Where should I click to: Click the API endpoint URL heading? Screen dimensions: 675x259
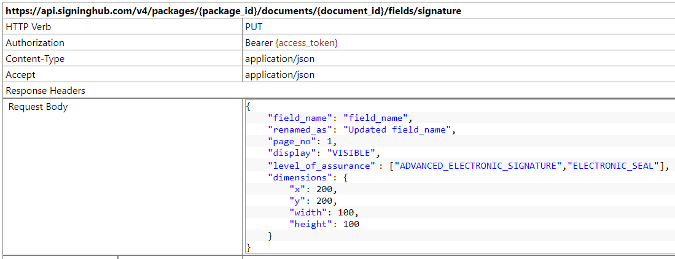[233, 11]
